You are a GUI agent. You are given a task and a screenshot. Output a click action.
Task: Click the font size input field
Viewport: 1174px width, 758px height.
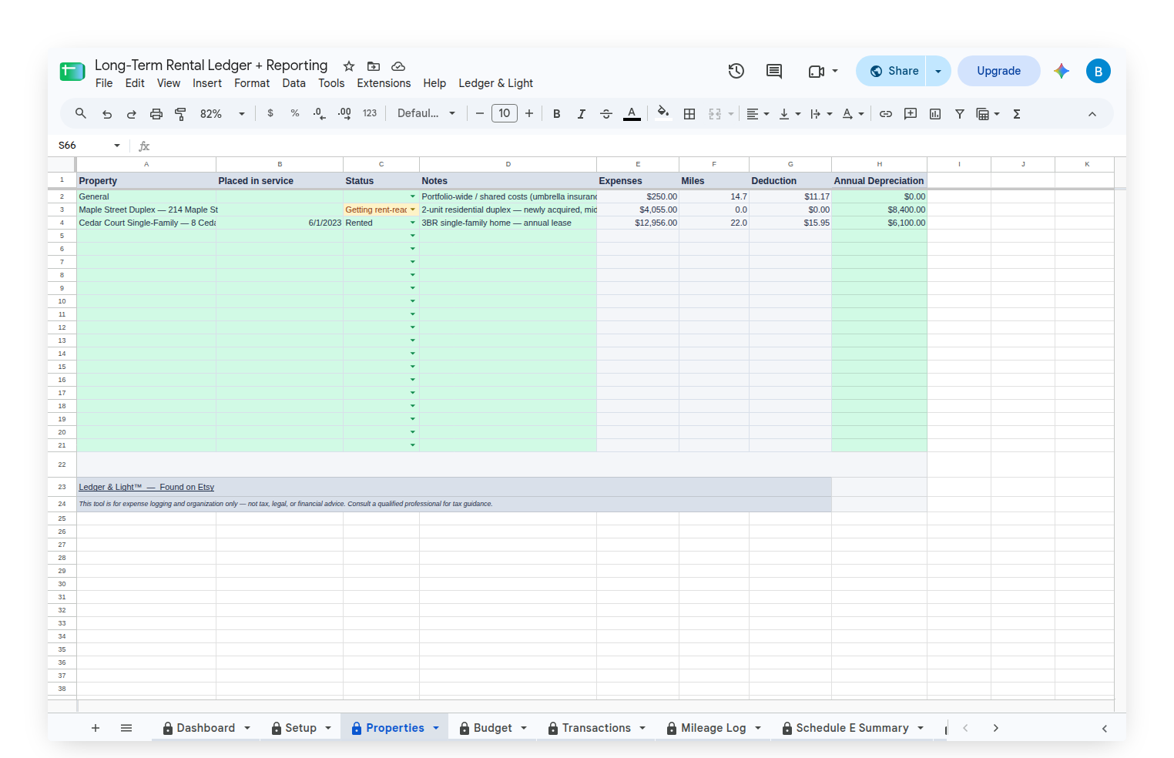pos(505,113)
